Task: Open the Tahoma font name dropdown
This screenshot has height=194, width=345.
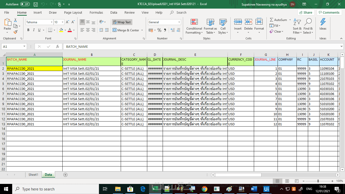Action: [x=52, y=22]
